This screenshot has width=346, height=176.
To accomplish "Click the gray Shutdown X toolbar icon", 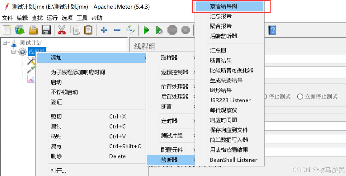I will pos(186,30).
